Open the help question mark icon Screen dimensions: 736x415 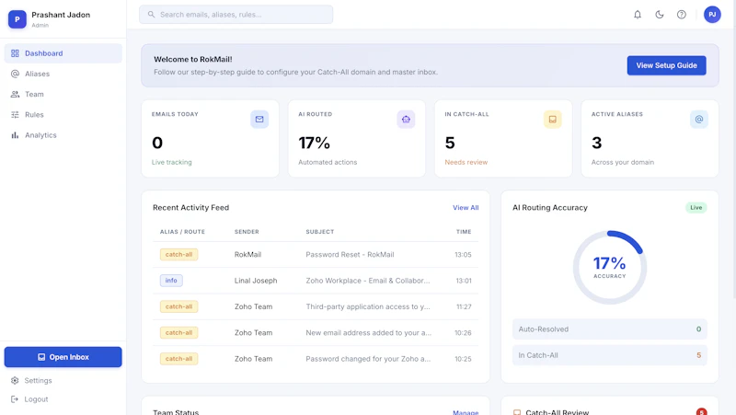click(x=682, y=15)
